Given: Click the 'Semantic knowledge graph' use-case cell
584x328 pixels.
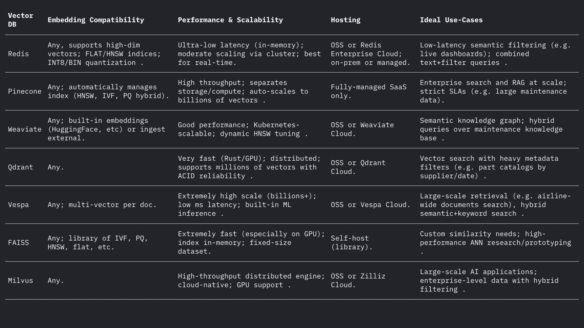Looking at the screenshot, I should tap(491, 129).
